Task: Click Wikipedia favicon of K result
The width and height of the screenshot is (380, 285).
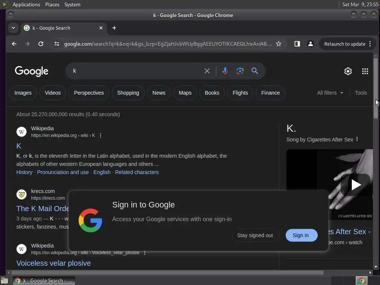Action: tap(21, 132)
